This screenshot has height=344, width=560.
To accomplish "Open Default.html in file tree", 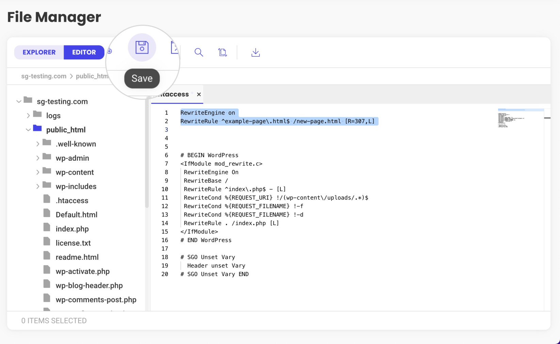I will coord(77,215).
